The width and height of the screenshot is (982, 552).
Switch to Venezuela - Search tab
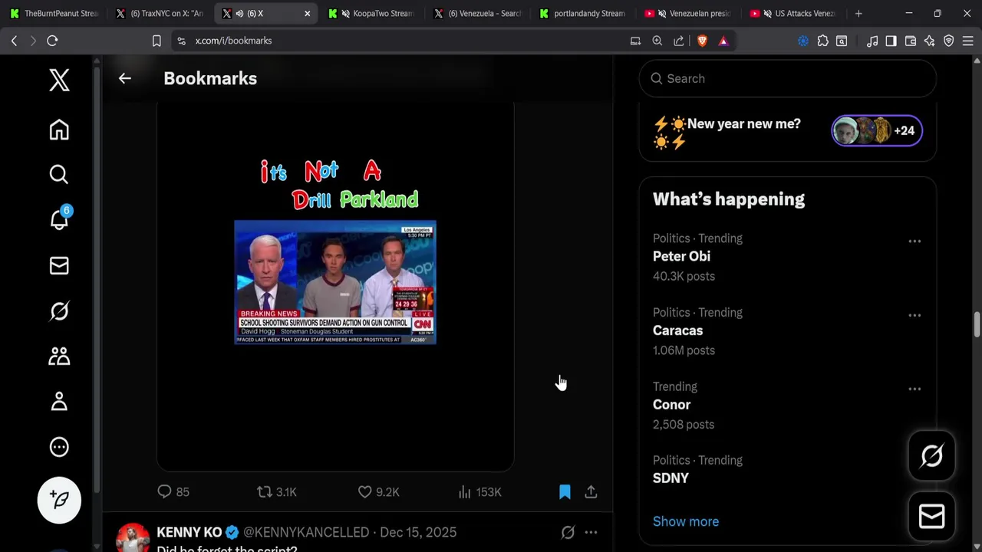478,13
